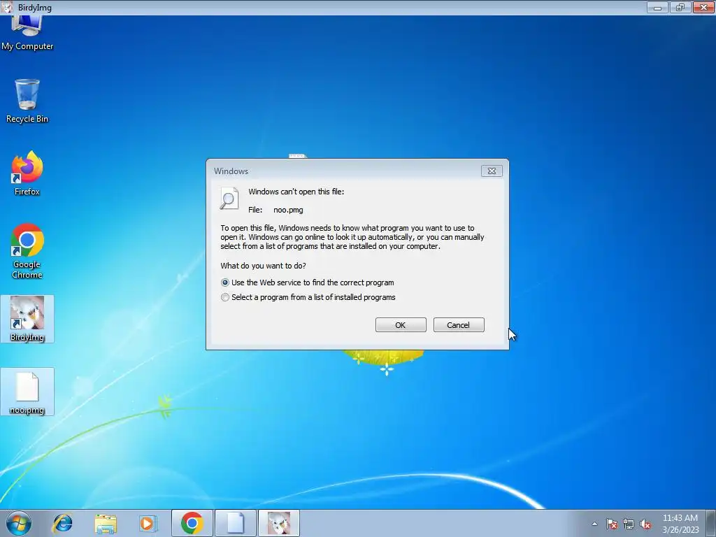Select the BirdyImg desktop shortcut

pyautogui.click(x=27, y=319)
